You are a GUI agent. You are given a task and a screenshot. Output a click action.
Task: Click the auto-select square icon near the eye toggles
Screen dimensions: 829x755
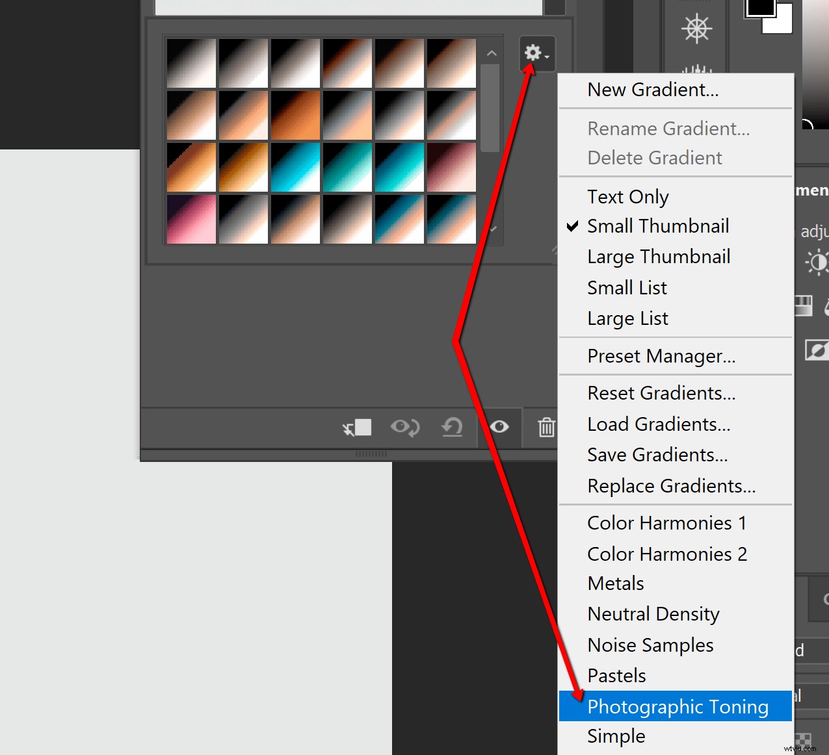(x=357, y=428)
